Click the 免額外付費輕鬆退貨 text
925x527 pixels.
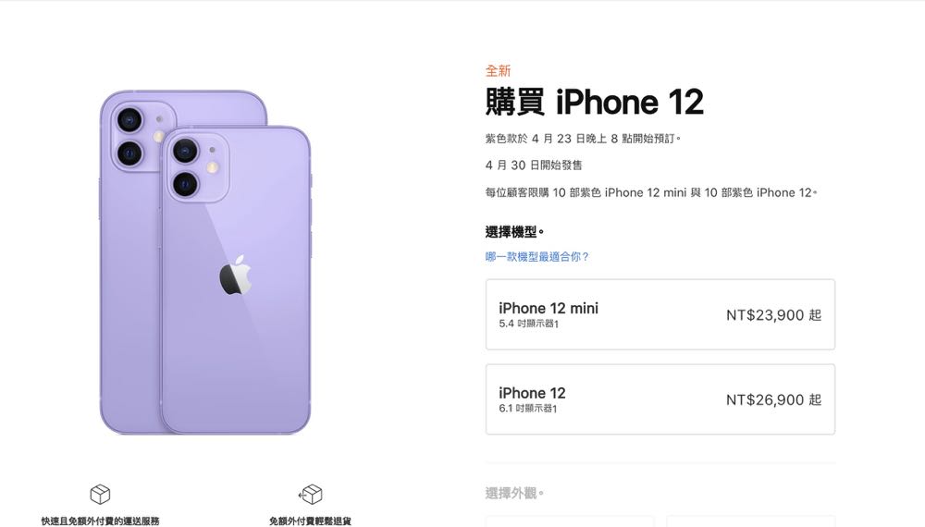(x=310, y=521)
